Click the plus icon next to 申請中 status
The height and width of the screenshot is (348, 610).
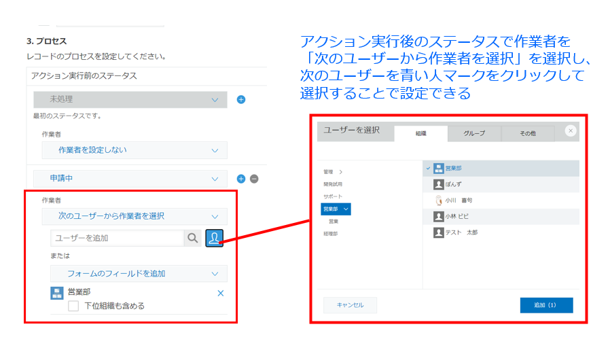click(x=241, y=179)
